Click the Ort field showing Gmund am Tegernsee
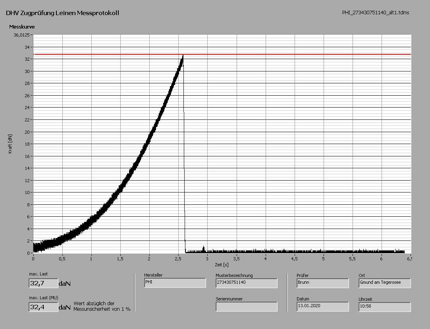 point(384,283)
